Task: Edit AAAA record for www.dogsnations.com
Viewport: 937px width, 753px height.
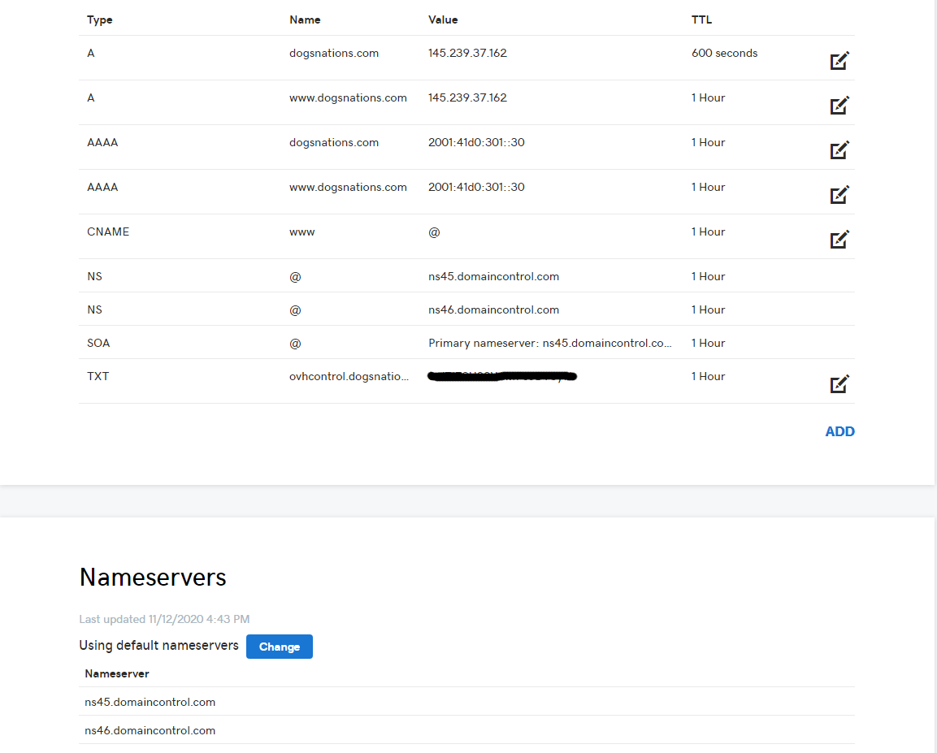Action: click(x=839, y=195)
